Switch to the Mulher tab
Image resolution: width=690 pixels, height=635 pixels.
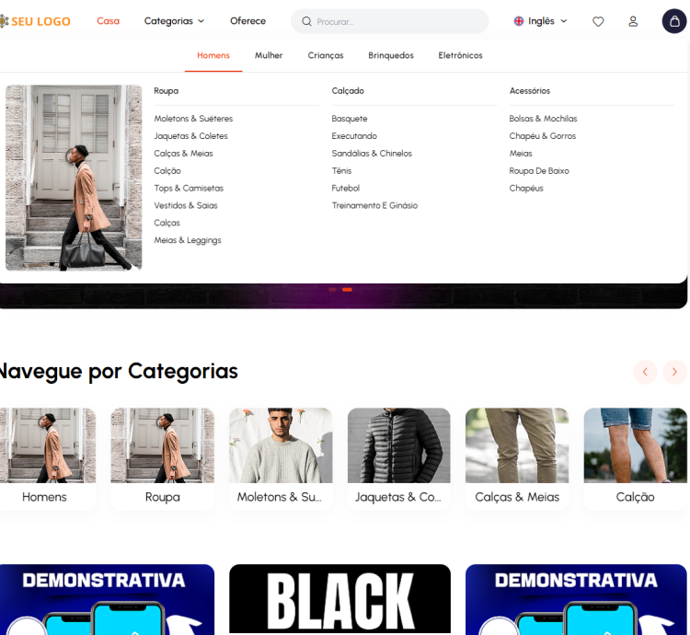(x=269, y=55)
